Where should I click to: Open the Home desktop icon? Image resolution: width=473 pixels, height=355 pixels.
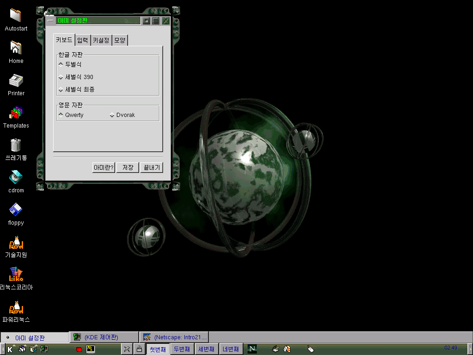16,48
